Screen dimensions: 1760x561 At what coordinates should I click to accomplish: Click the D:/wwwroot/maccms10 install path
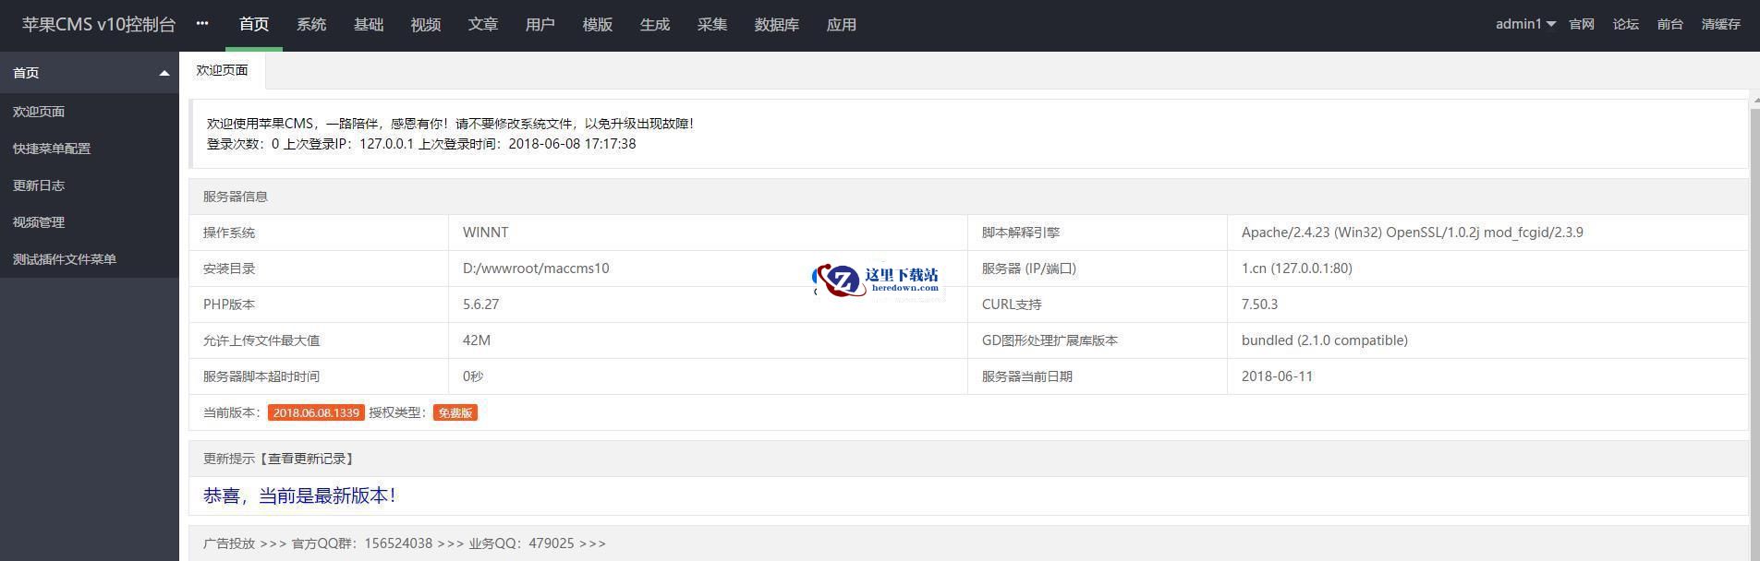[x=536, y=269]
